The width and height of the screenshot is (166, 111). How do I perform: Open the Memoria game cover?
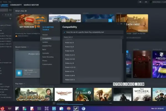(x=34, y=94)
